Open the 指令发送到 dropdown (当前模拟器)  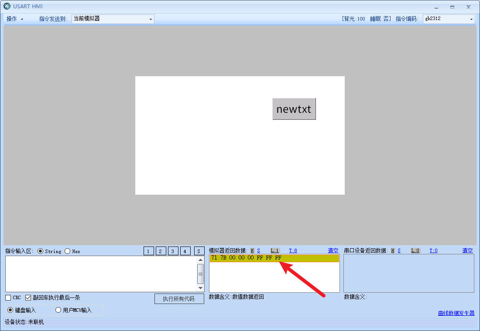click(113, 19)
